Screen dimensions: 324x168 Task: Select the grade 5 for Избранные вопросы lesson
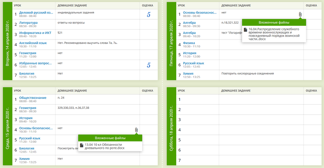pyautogui.click(x=148, y=65)
